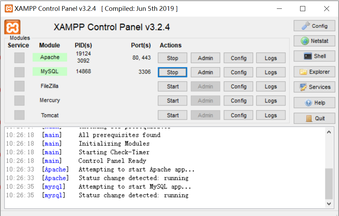
Task: Click MySQL PID 14868
Action: coord(83,72)
